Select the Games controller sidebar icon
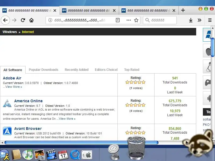215x161 pixels. (x=207, y=82)
